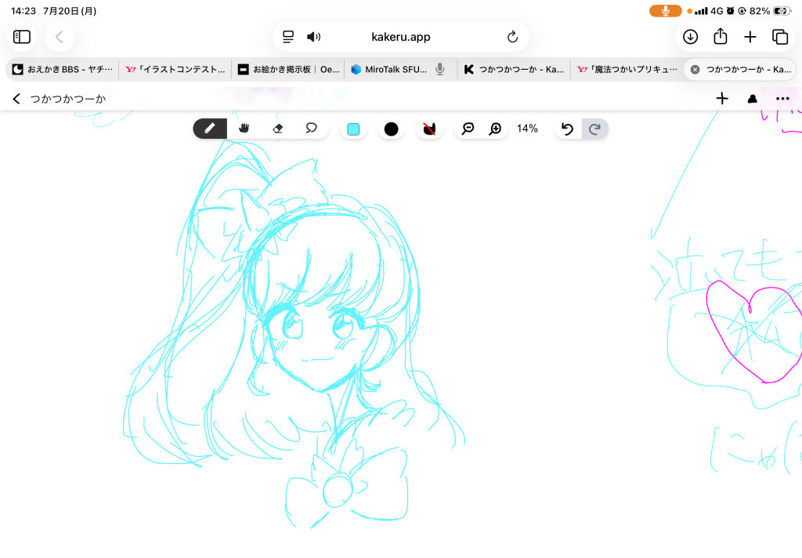Image resolution: width=802 pixels, height=558 pixels.
Task: Toggle the finger drawing disabled icon
Action: click(x=429, y=129)
